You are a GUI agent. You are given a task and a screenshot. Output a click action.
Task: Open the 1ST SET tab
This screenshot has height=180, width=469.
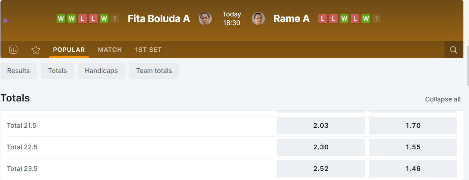click(x=148, y=50)
